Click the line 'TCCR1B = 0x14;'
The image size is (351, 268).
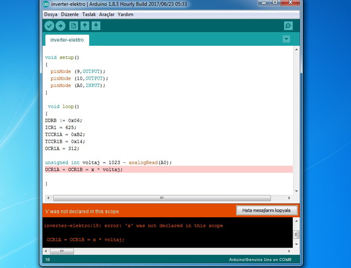coord(65,141)
